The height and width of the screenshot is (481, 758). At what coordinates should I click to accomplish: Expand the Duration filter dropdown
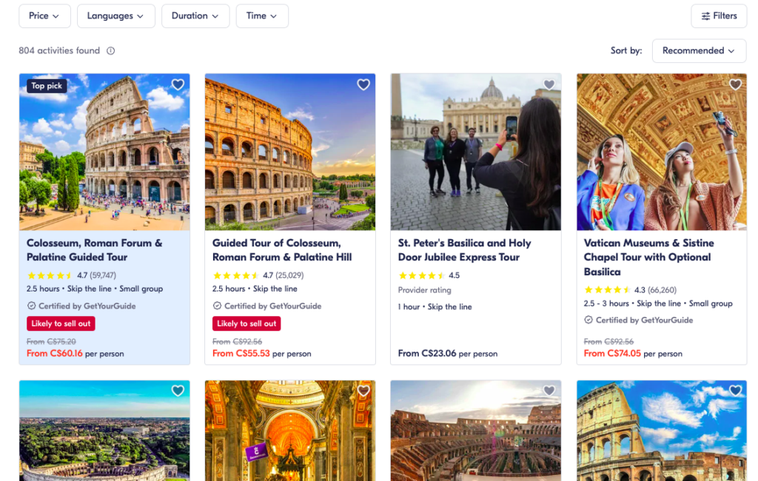point(195,16)
